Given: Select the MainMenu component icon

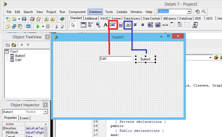Looking at the screenshot, I should pos(91,25).
